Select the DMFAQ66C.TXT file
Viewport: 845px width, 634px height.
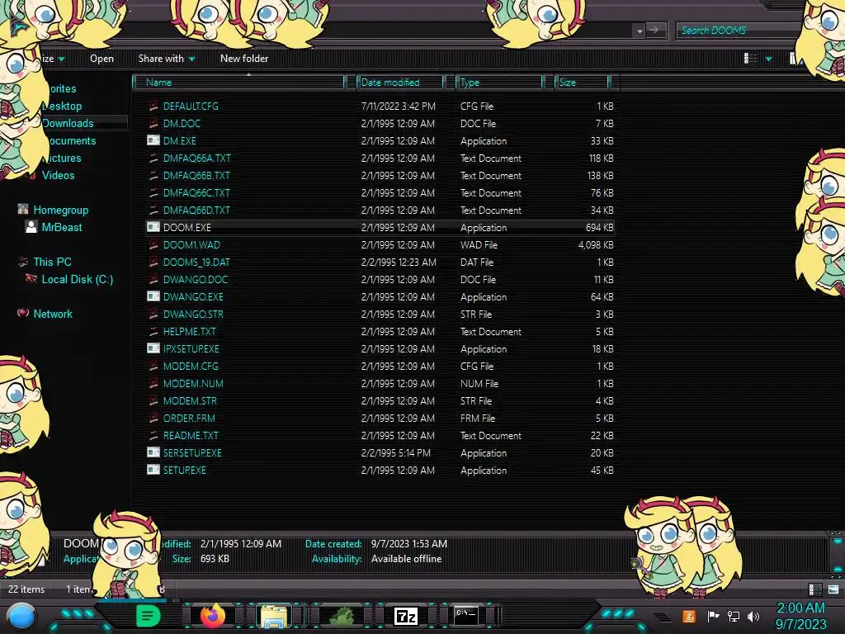pos(196,192)
